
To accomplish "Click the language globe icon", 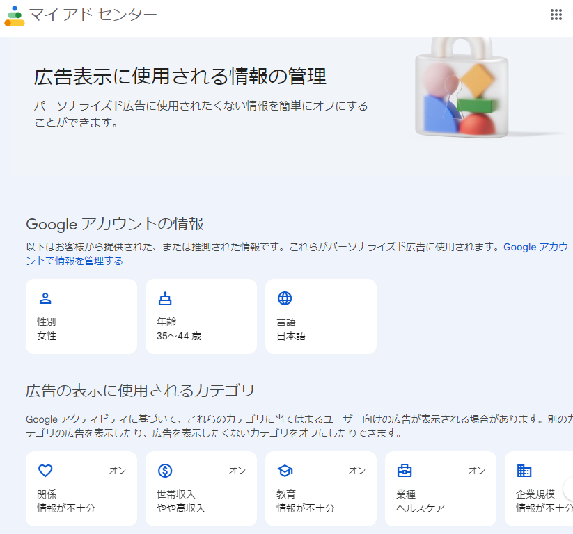I will [x=285, y=298].
